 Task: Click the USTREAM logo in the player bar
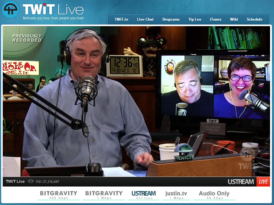(x=241, y=182)
